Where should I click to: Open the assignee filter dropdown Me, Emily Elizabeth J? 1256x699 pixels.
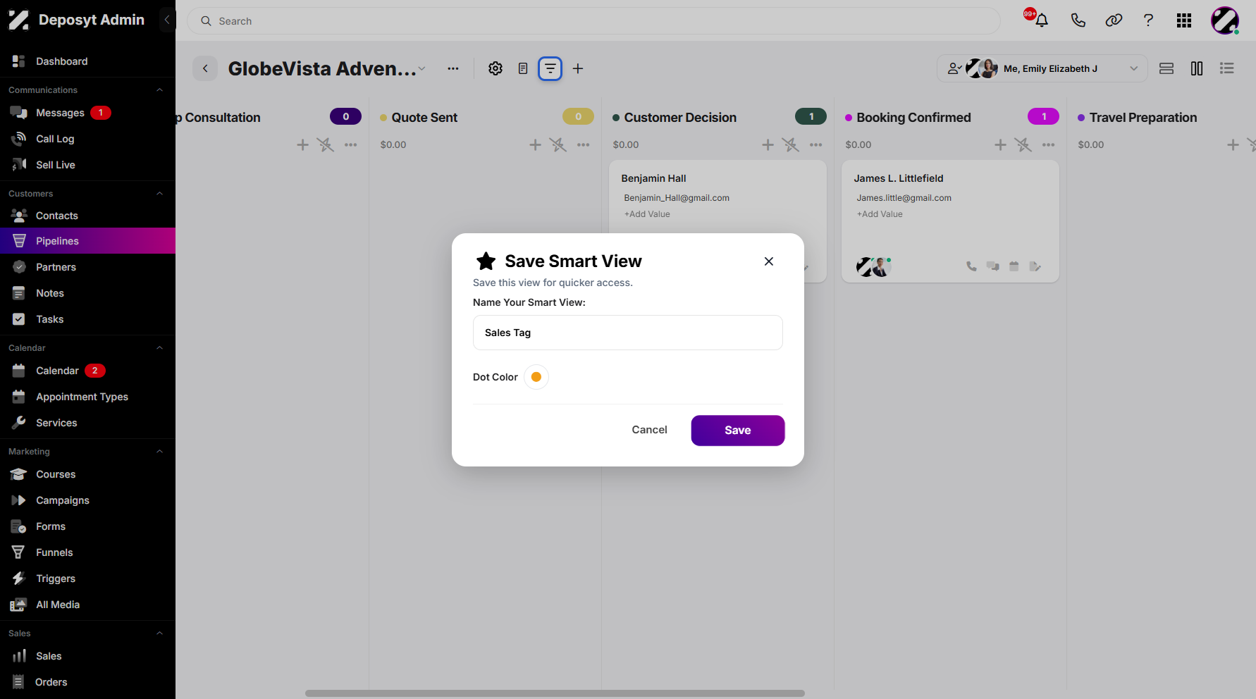(x=1042, y=68)
